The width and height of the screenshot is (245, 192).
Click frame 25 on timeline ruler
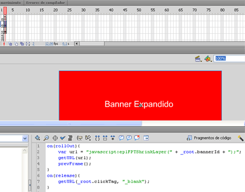(x=69, y=10)
